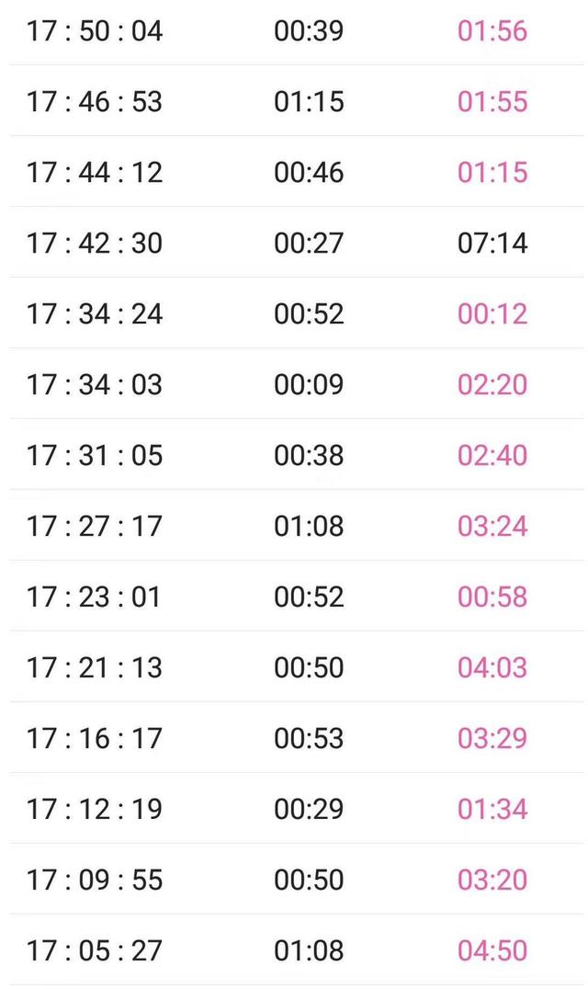
Task: Select the pink 00:12 interval
Action: [492, 313]
